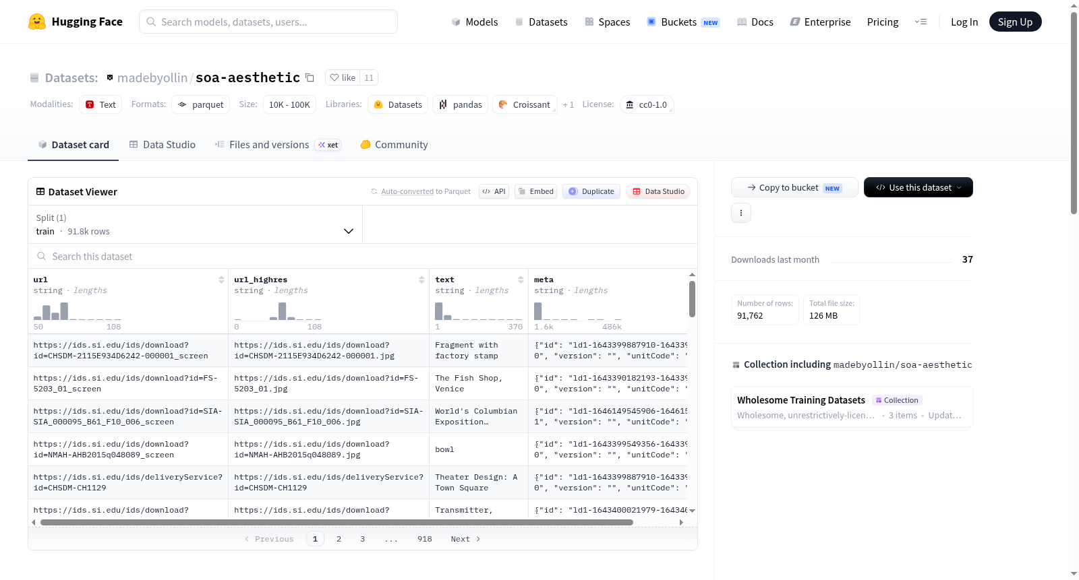Click the search magnifier in the dataset search

pyautogui.click(x=42, y=256)
